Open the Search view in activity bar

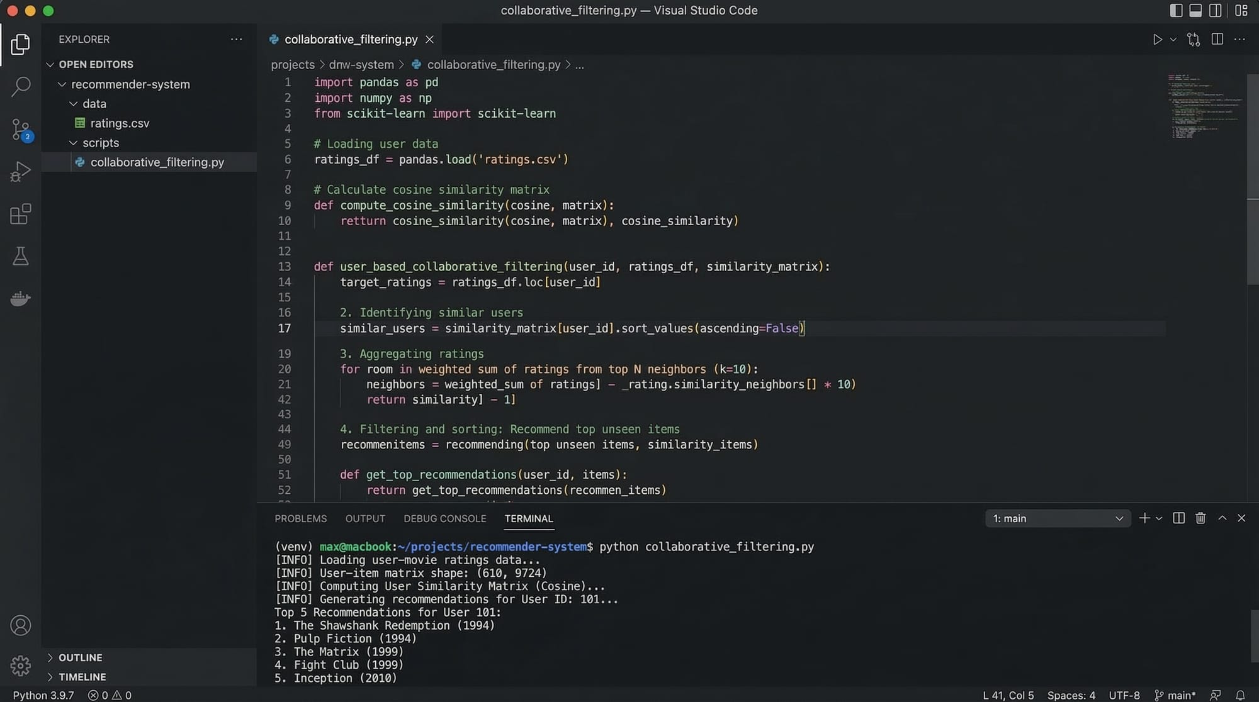click(21, 86)
